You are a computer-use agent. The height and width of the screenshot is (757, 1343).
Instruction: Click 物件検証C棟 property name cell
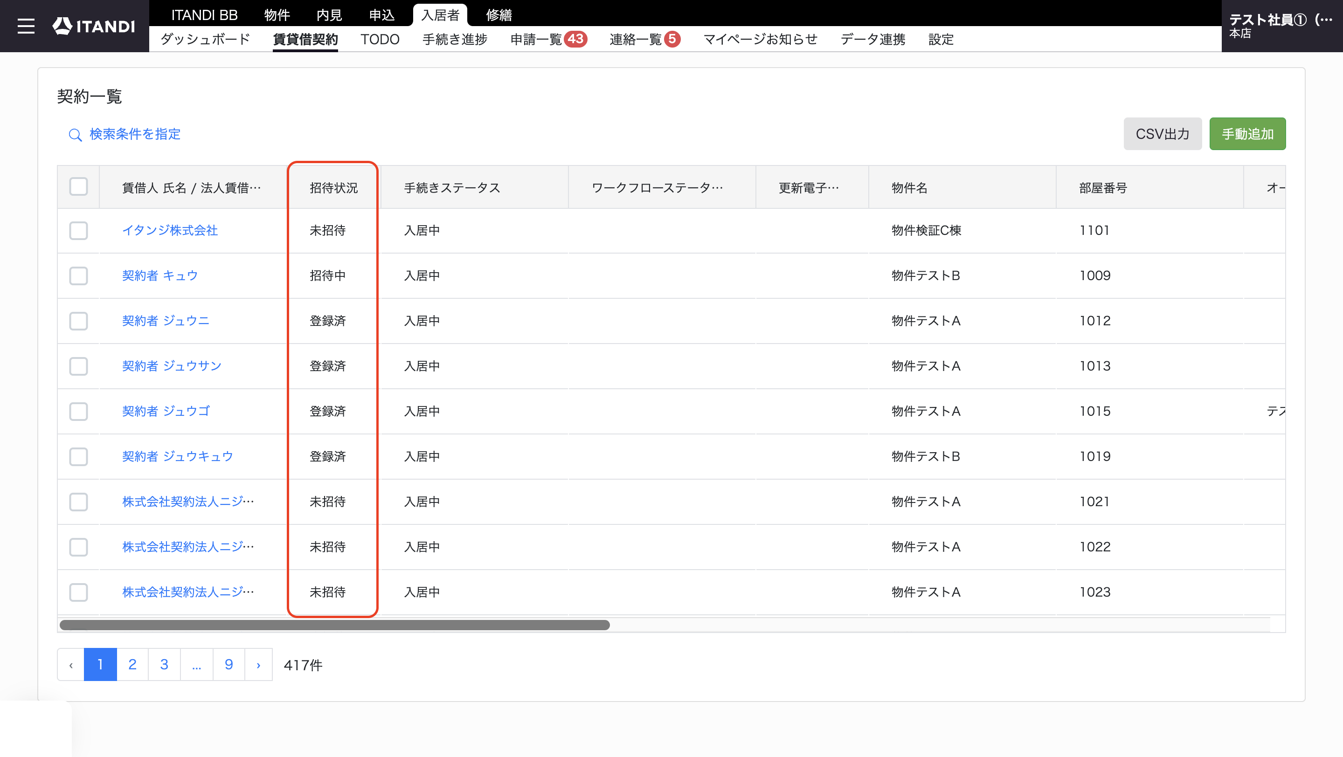[x=927, y=230]
